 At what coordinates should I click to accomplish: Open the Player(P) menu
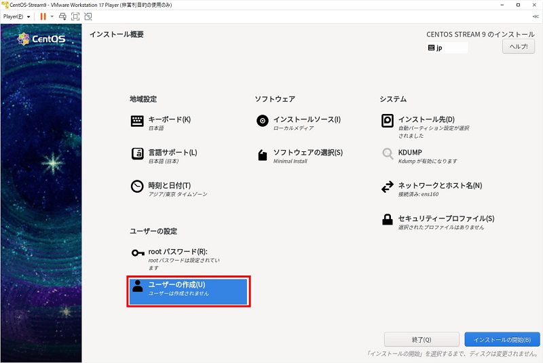click(16, 16)
